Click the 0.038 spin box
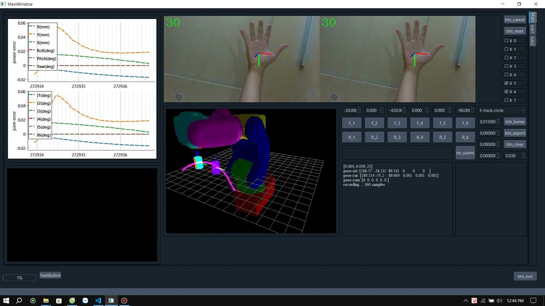Viewport: 545px width, 306px height. click(x=515, y=156)
